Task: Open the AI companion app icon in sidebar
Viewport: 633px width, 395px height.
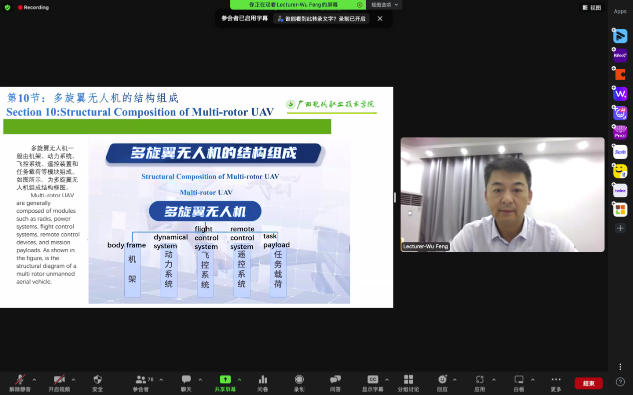Action: [620, 113]
